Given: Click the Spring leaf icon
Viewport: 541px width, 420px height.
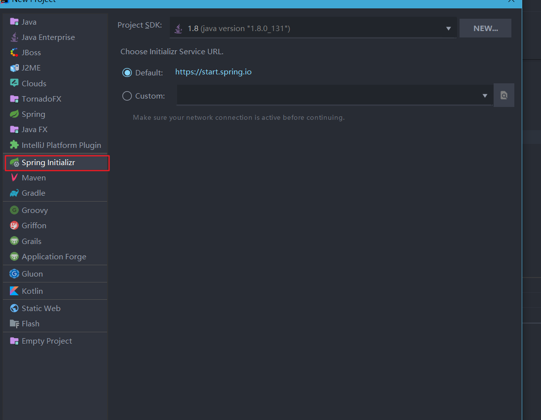Looking at the screenshot, I should pyautogui.click(x=14, y=114).
